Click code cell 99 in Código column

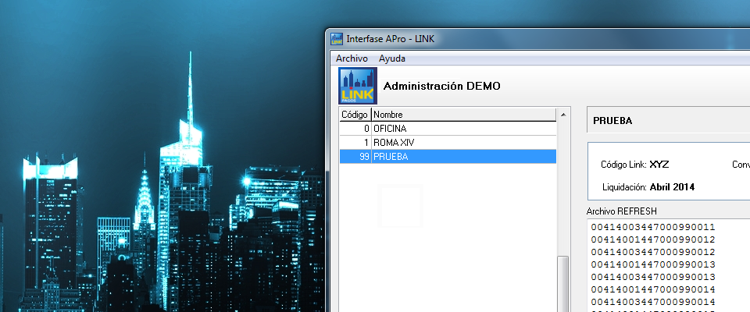[363, 157]
